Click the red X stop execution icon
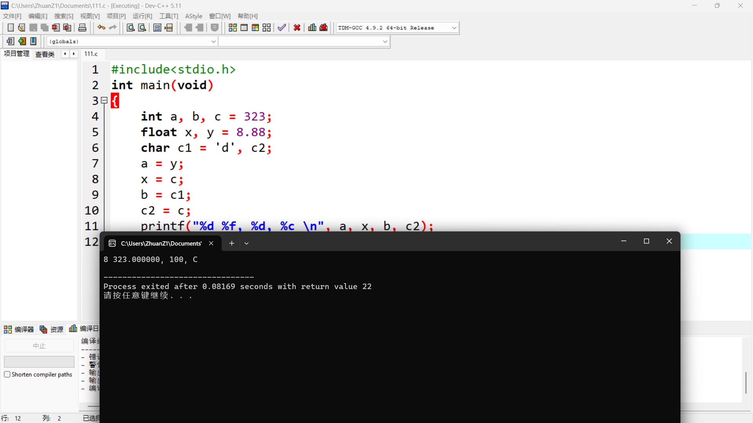The image size is (753, 423). tap(297, 28)
